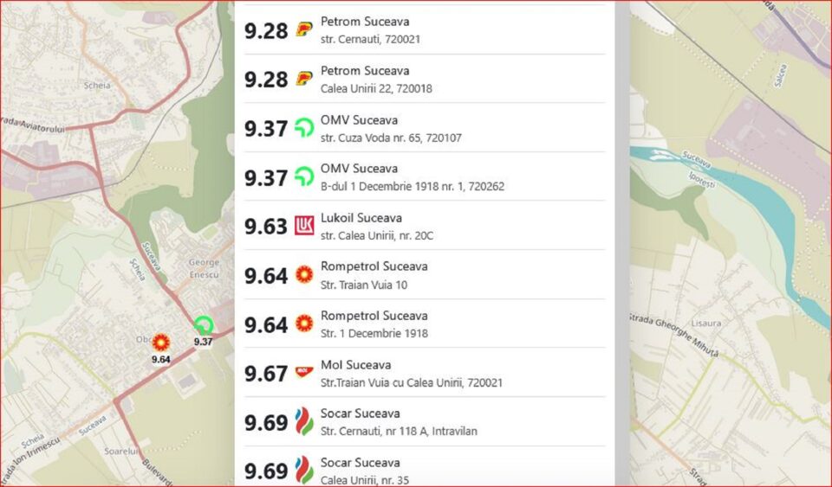Viewport: 832px width, 487px height.
Task: Click the Socar logo for Calea Unirii nr. 35
Action: pyautogui.click(x=303, y=471)
